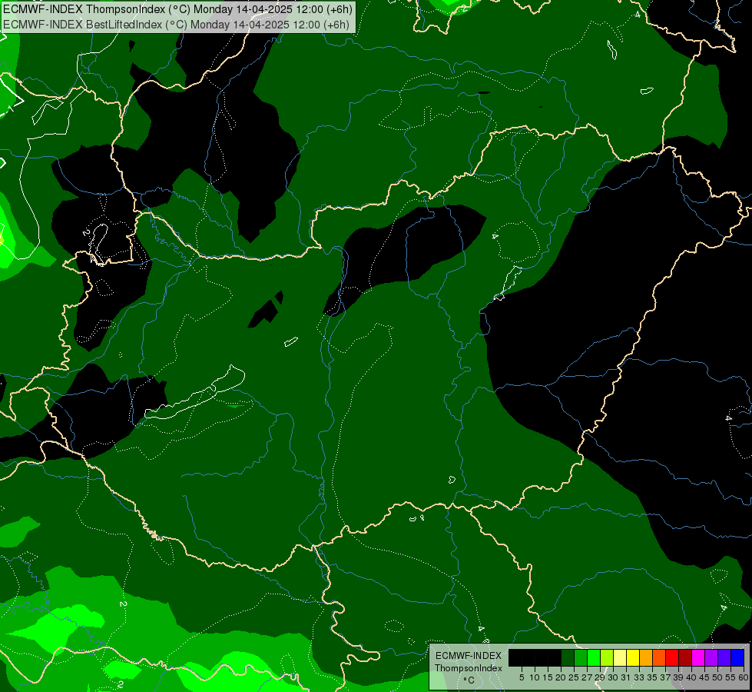Click the yellow-green 29–30 legend swatch
Image resolution: width=752 pixels, height=692 pixels.
(607, 657)
